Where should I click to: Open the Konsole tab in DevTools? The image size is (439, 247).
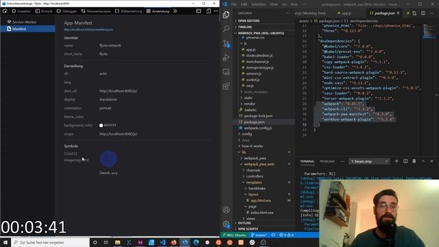44,11
